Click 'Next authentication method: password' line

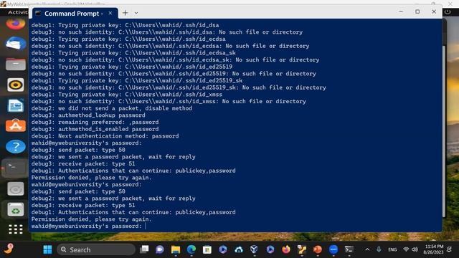pos(105,136)
